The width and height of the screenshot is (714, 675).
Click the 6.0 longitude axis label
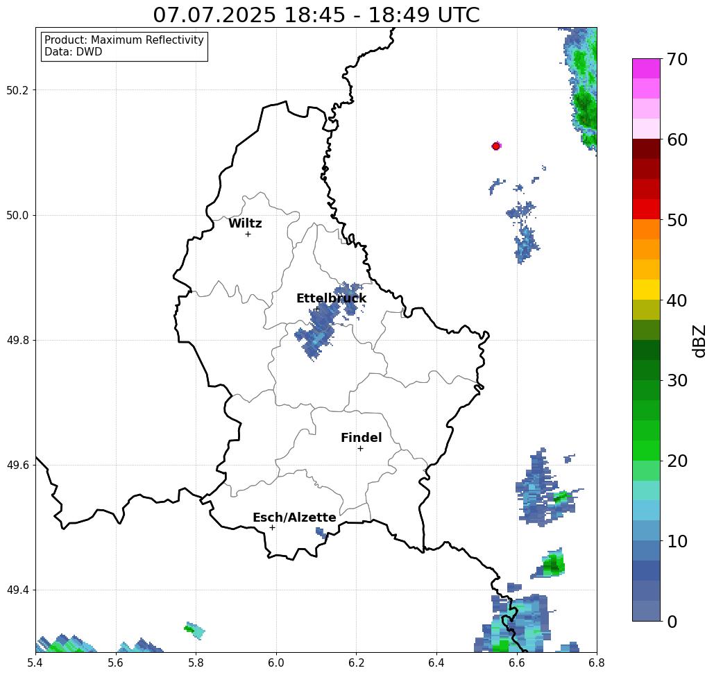tap(276, 663)
